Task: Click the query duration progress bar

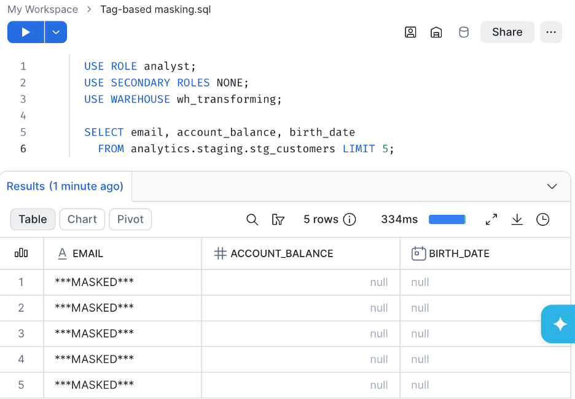Action: point(447,220)
